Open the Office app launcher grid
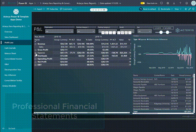 click(x=3, y=3)
